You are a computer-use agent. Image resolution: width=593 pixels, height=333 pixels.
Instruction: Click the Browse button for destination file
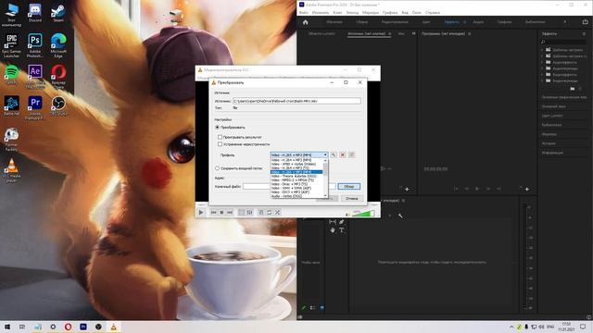tap(349, 187)
